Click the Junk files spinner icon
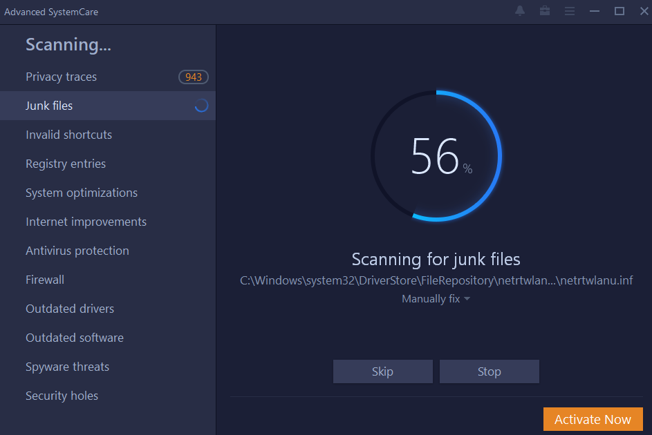Image resolution: width=652 pixels, height=435 pixels. [x=202, y=106]
